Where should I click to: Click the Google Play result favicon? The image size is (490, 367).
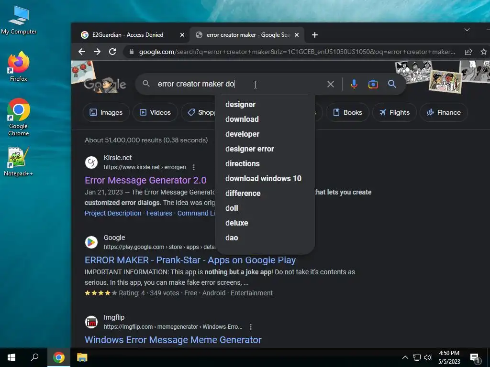[91, 242]
